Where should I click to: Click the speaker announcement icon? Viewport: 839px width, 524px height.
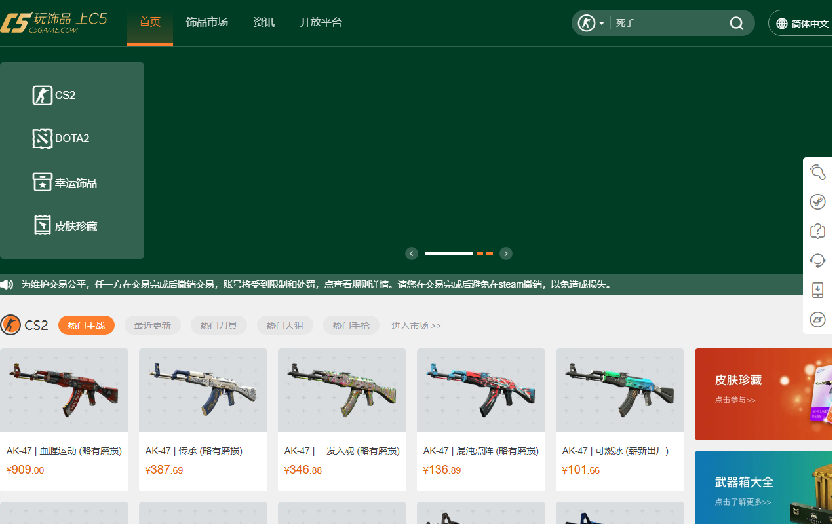(7, 284)
